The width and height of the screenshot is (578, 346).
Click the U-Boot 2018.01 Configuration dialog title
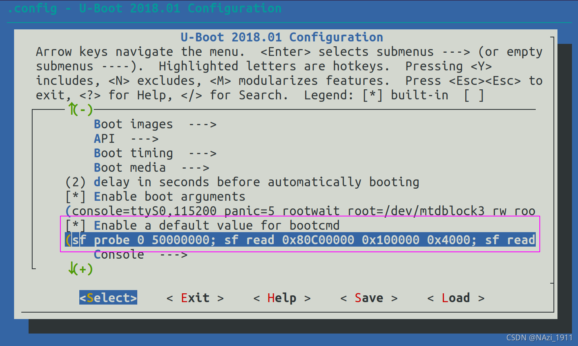tap(282, 37)
